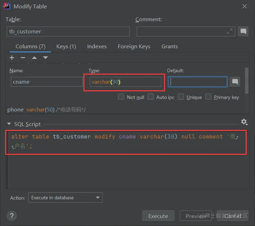Image resolution: width=255 pixels, height=226 pixels.
Task: Switch to the Keys (1) tab
Action: [x=66, y=47]
